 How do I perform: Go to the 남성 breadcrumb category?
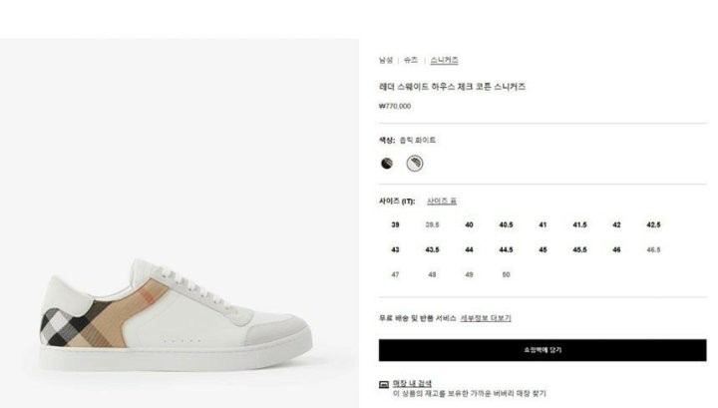[x=386, y=60]
